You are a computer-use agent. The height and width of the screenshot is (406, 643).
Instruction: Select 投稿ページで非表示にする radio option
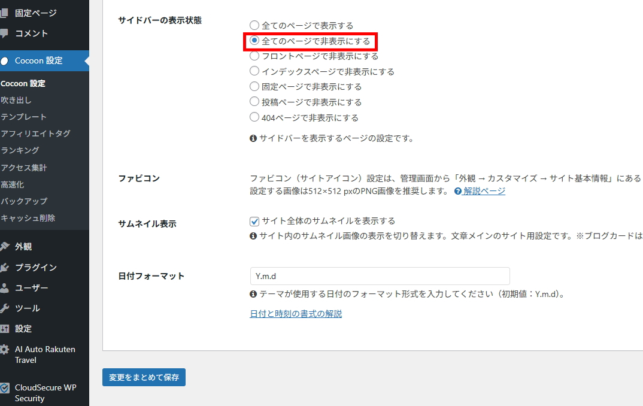(x=254, y=102)
